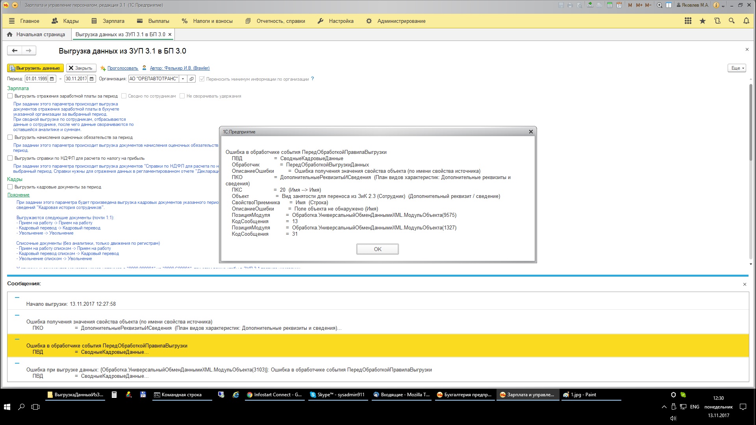Click the M- memory subtract button
This screenshot has height=425, width=756.
(648, 5)
